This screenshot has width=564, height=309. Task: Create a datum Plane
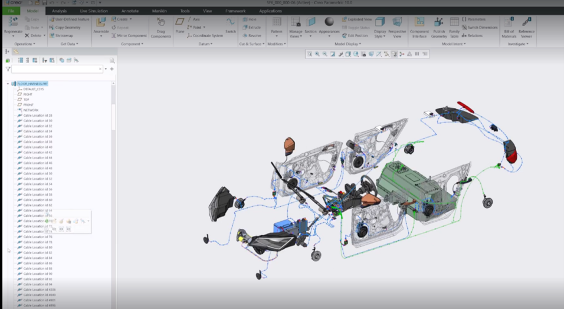pyautogui.click(x=179, y=22)
